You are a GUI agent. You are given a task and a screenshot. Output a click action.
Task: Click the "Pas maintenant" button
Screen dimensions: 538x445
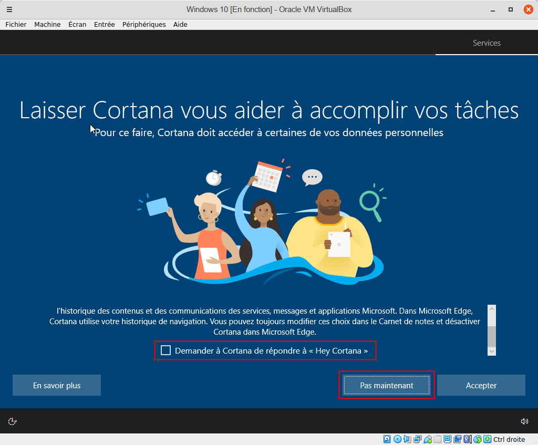(386, 385)
